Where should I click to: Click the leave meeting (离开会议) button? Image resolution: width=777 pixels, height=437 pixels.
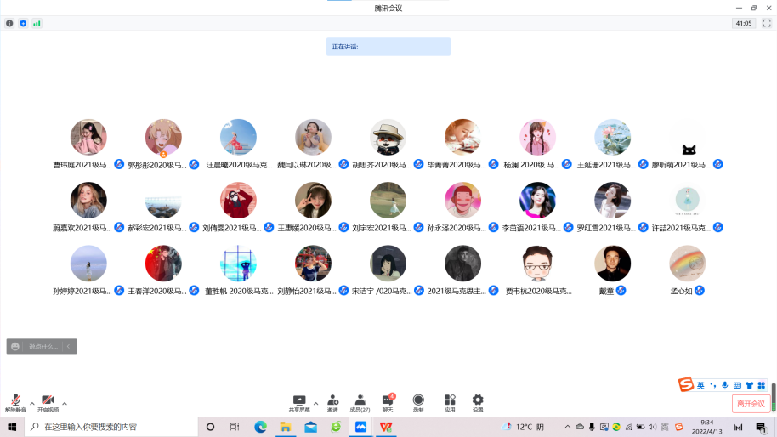(751, 404)
